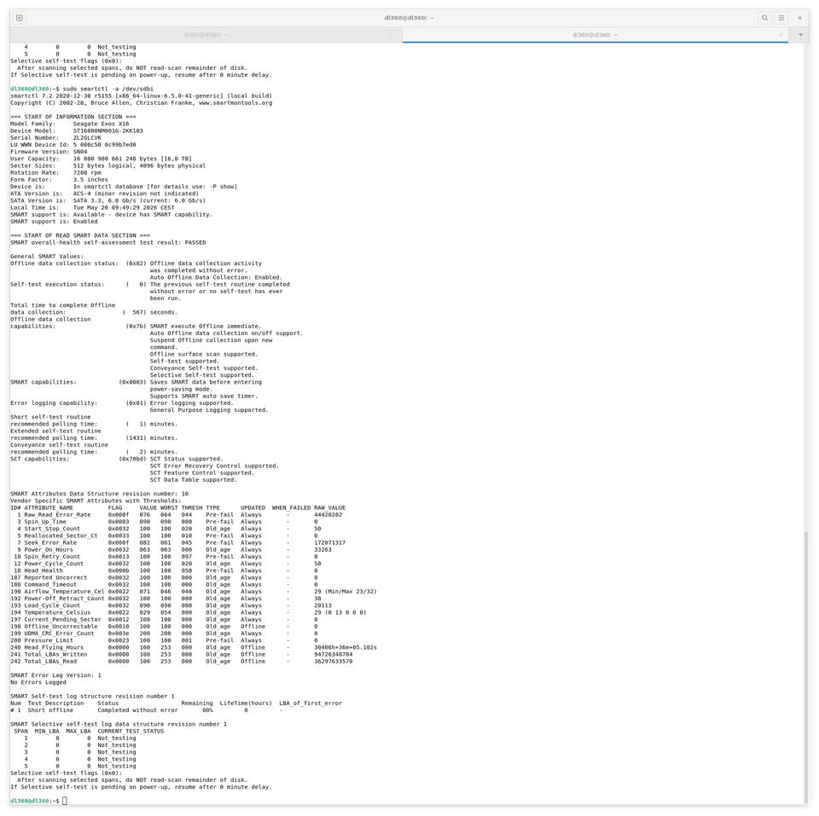Click the 'Seagate Exos X16' model family
This screenshot has height=816, width=819.
101,124
